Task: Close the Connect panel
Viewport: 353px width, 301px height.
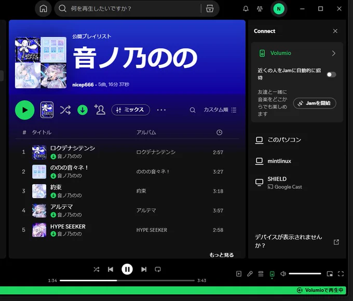Action: tap(335, 31)
